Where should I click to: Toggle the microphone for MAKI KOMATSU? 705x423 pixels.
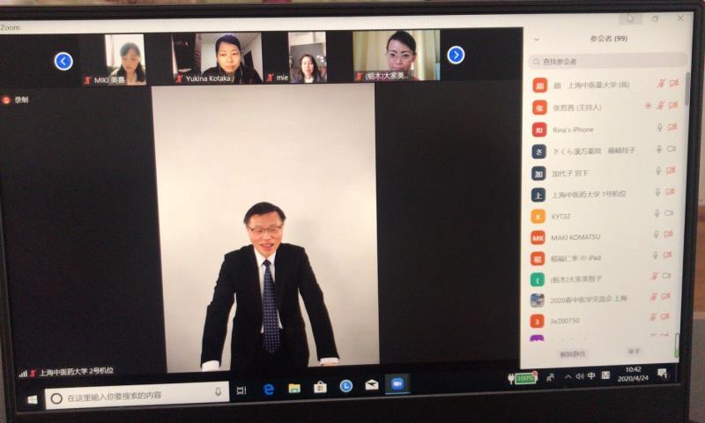pyautogui.click(x=657, y=234)
